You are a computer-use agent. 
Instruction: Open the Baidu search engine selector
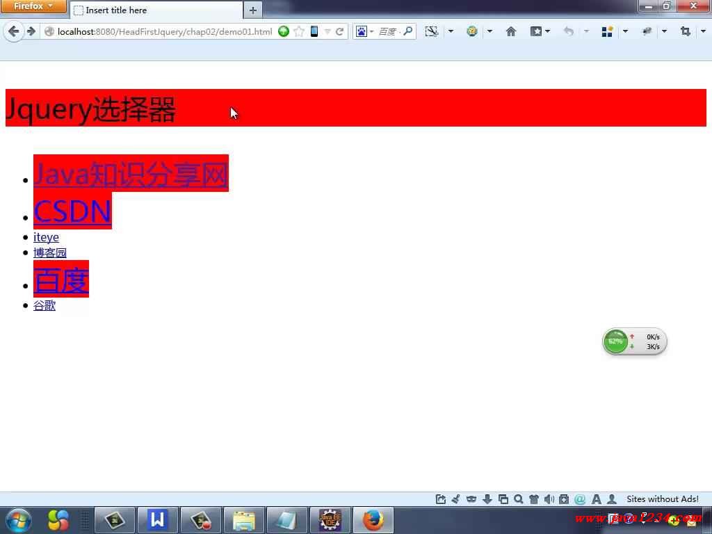click(x=364, y=31)
